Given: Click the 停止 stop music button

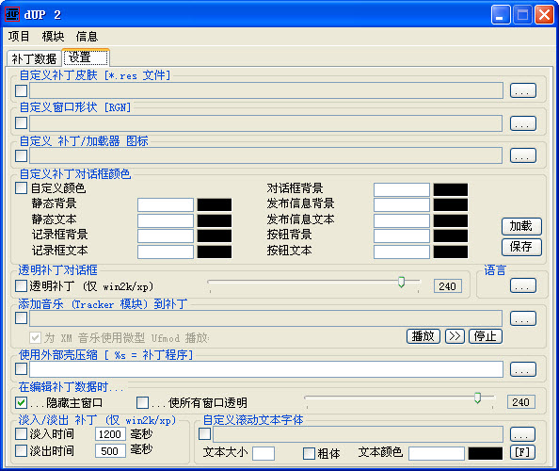Looking at the screenshot, I should [x=486, y=336].
